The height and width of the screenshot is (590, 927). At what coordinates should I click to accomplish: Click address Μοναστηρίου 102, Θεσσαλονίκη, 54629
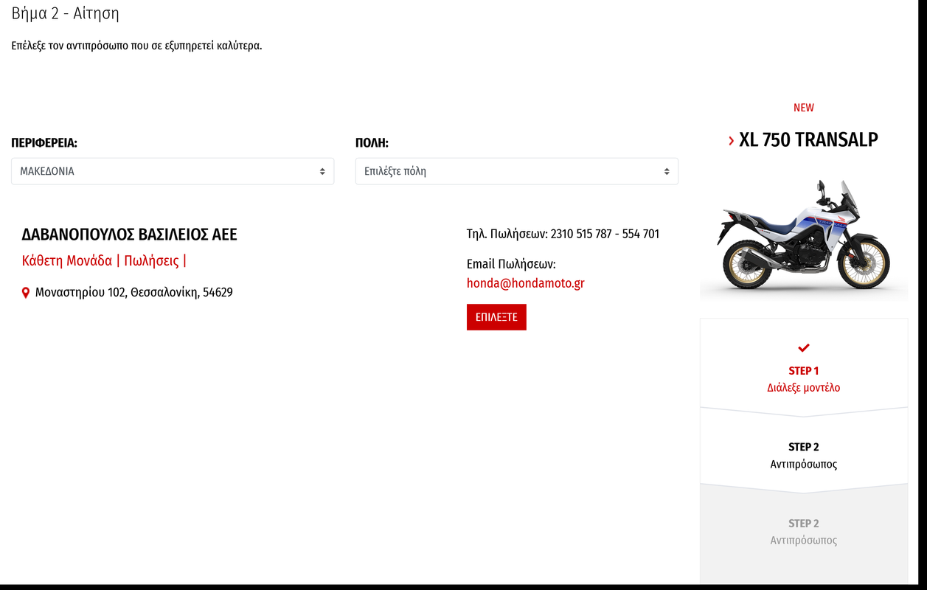(x=134, y=293)
